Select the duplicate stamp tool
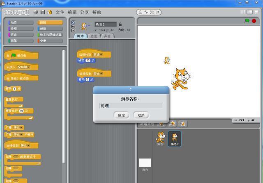This screenshot has height=183, width=263. pos(140,12)
